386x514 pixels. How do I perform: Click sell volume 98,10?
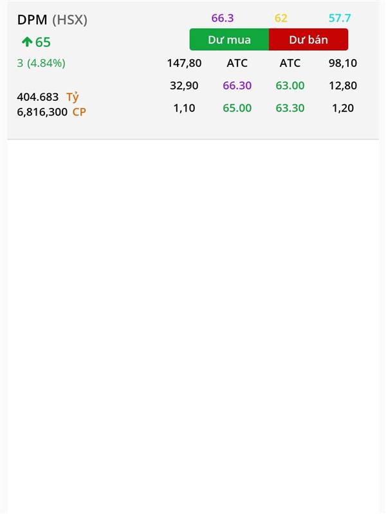tap(343, 63)
